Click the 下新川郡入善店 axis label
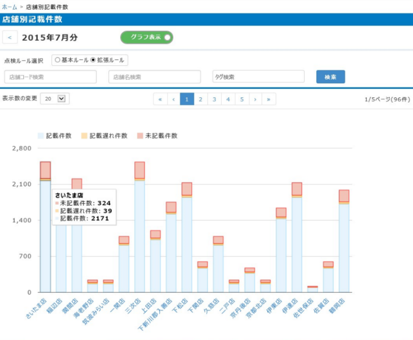The height and width of the screenshot is (340, 413). tap(155, 315)
